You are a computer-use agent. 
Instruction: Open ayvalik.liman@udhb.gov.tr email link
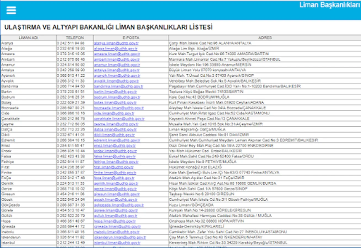[x=116, y=81]
